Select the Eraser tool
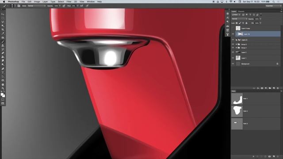This screenshot has height=159, width=283. point(3,53)
